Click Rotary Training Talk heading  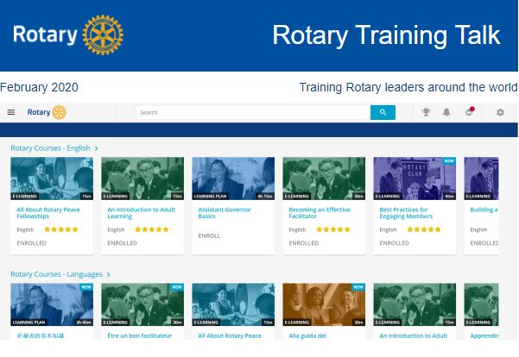tap(386, 35)
